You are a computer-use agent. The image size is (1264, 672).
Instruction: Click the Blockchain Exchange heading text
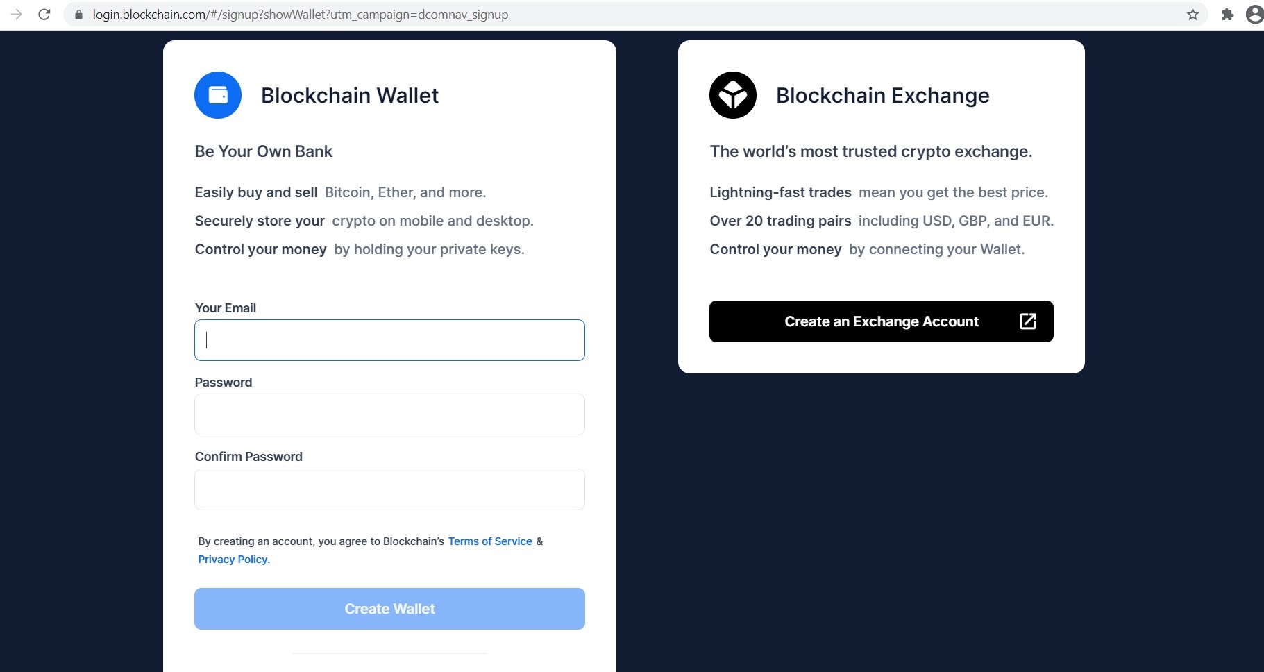pos(882,95)
